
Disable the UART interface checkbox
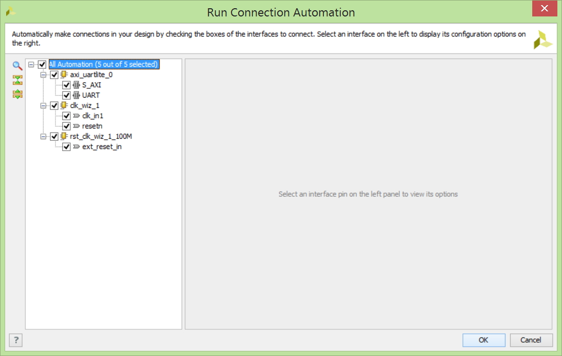click(x=66, y=96)
